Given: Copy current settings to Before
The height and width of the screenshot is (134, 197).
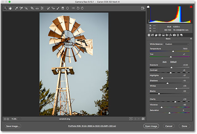Looking at the screenshot, I should coord(139,119).
